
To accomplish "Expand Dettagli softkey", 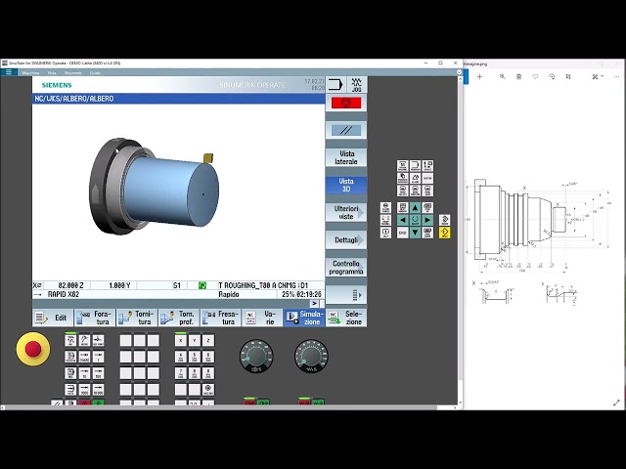I will click(346, 239).
